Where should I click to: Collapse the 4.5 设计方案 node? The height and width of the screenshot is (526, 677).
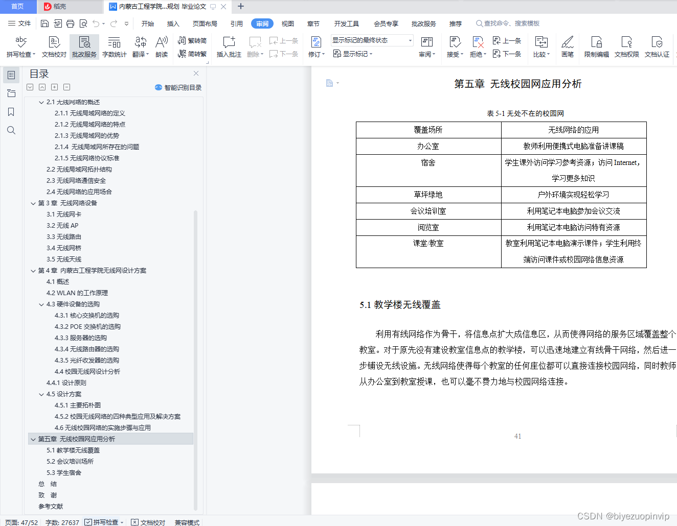pos(41,394)
